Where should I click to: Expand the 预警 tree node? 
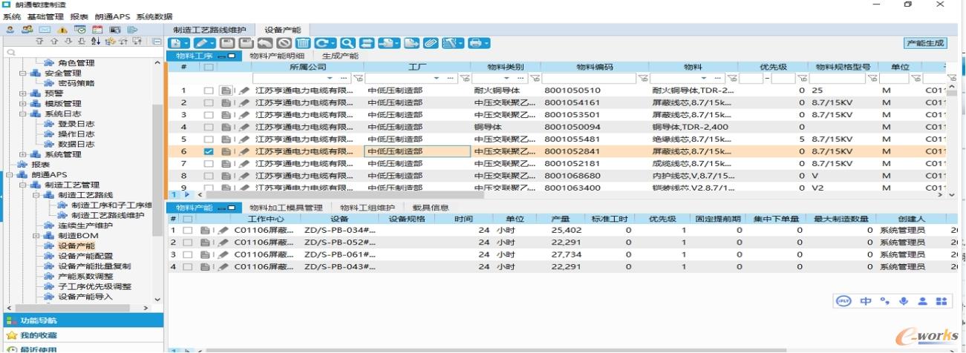pyautogui.click(x=22, y=93)
